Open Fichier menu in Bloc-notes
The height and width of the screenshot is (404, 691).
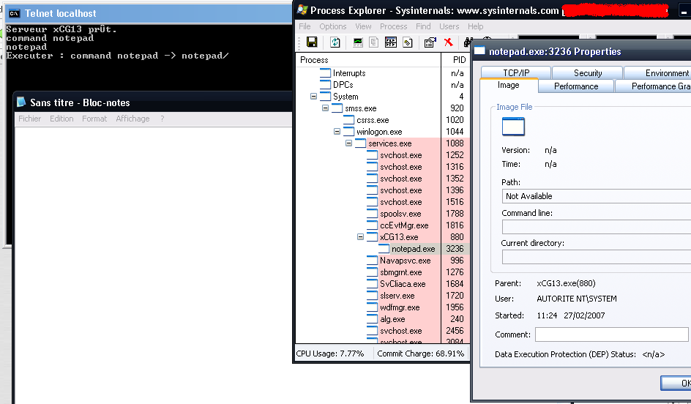[29, 119]
